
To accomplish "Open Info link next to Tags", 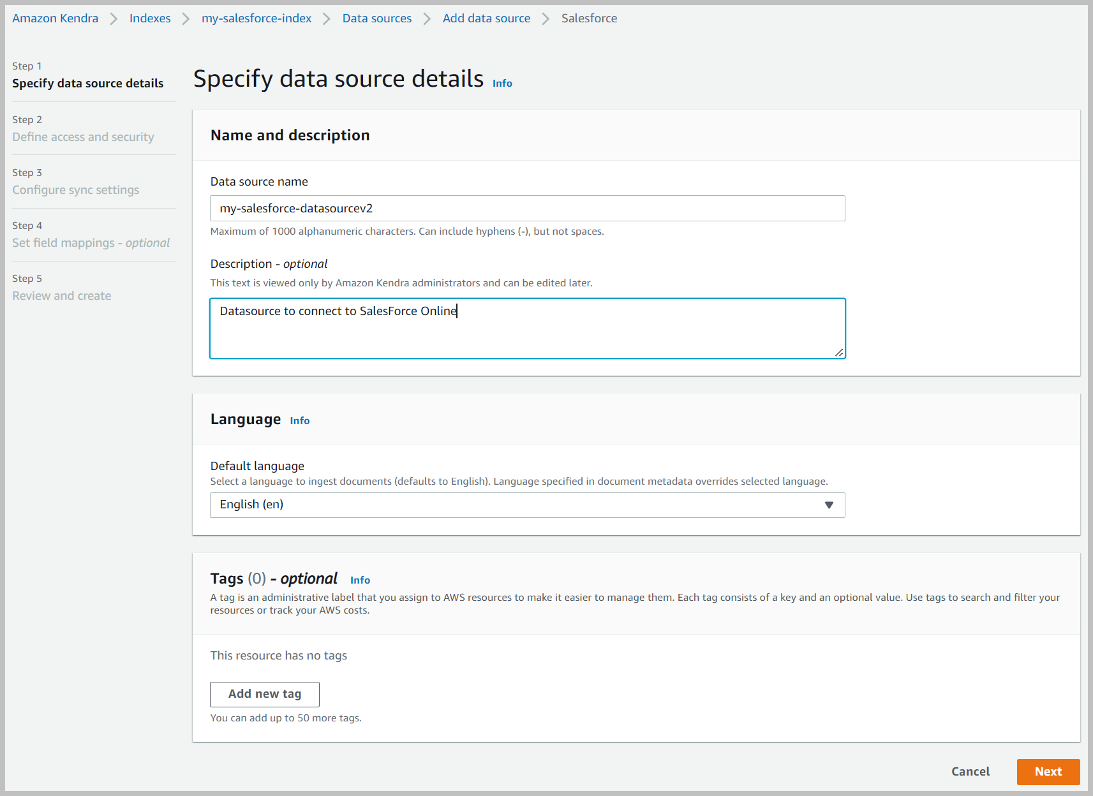I will coord(360,580).
